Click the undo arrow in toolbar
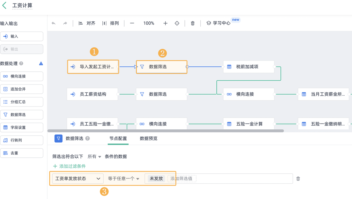Image resolution: width=352 pixels, height=199 pixels. point(54,23)
